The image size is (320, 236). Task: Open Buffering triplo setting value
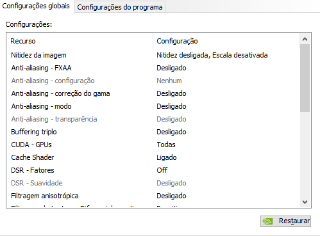coord(171,132)
